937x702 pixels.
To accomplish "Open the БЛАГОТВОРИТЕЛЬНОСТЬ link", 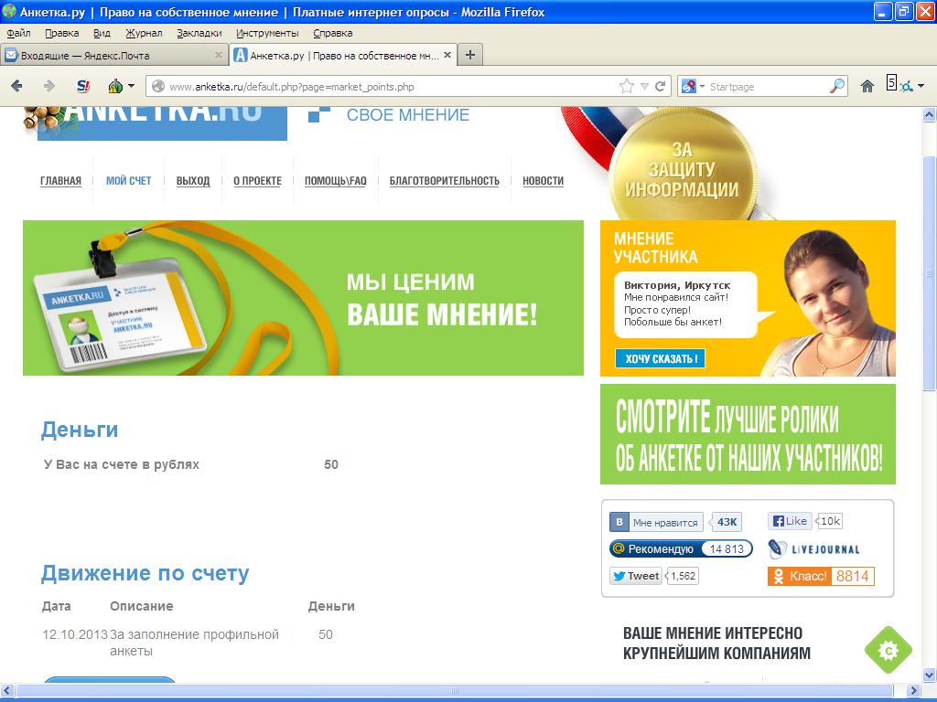I will [444, 181].
